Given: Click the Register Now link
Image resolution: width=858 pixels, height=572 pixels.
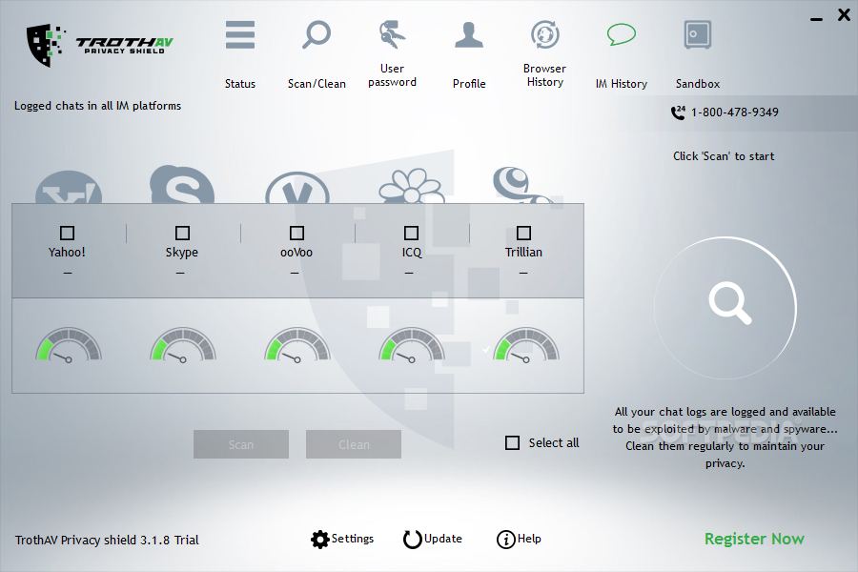Looking at the screenshot, I should 754,540.
